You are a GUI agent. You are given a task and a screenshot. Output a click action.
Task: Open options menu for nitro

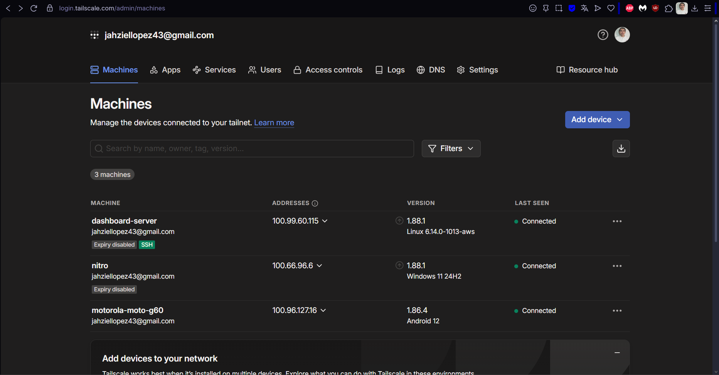pos(617,266)
